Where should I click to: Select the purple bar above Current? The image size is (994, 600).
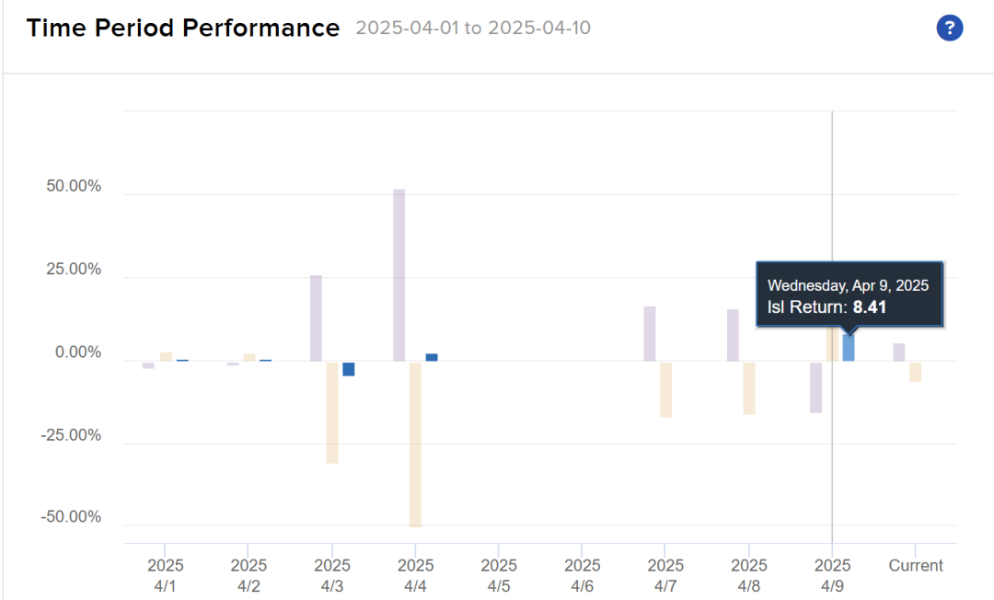(x=899, y=352)
